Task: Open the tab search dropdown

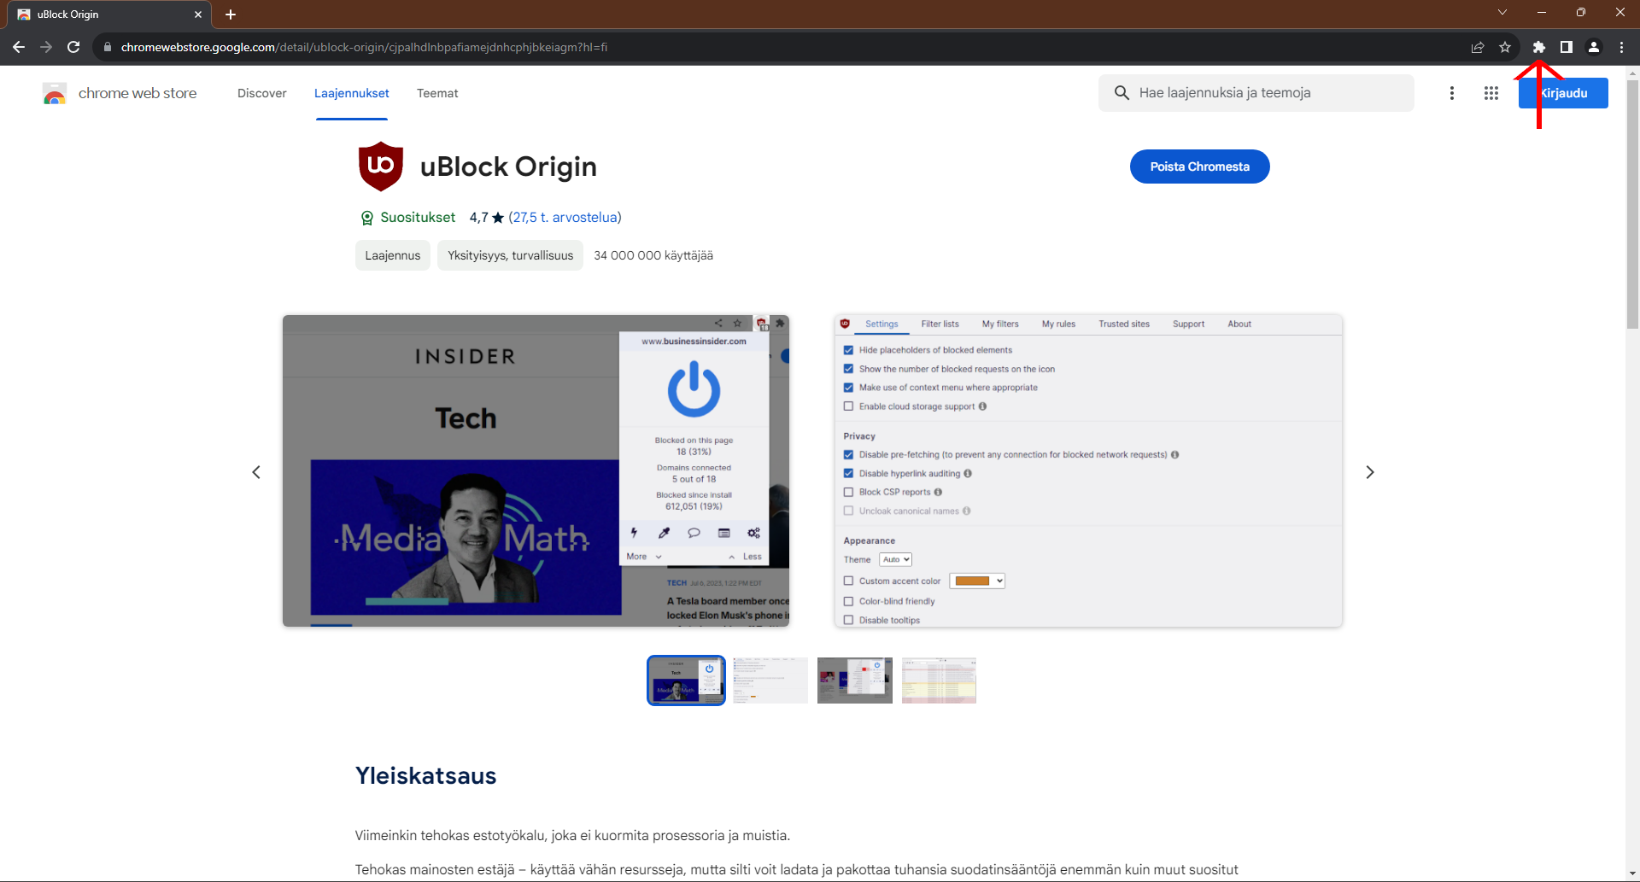Action: [x=1502, y=12]
